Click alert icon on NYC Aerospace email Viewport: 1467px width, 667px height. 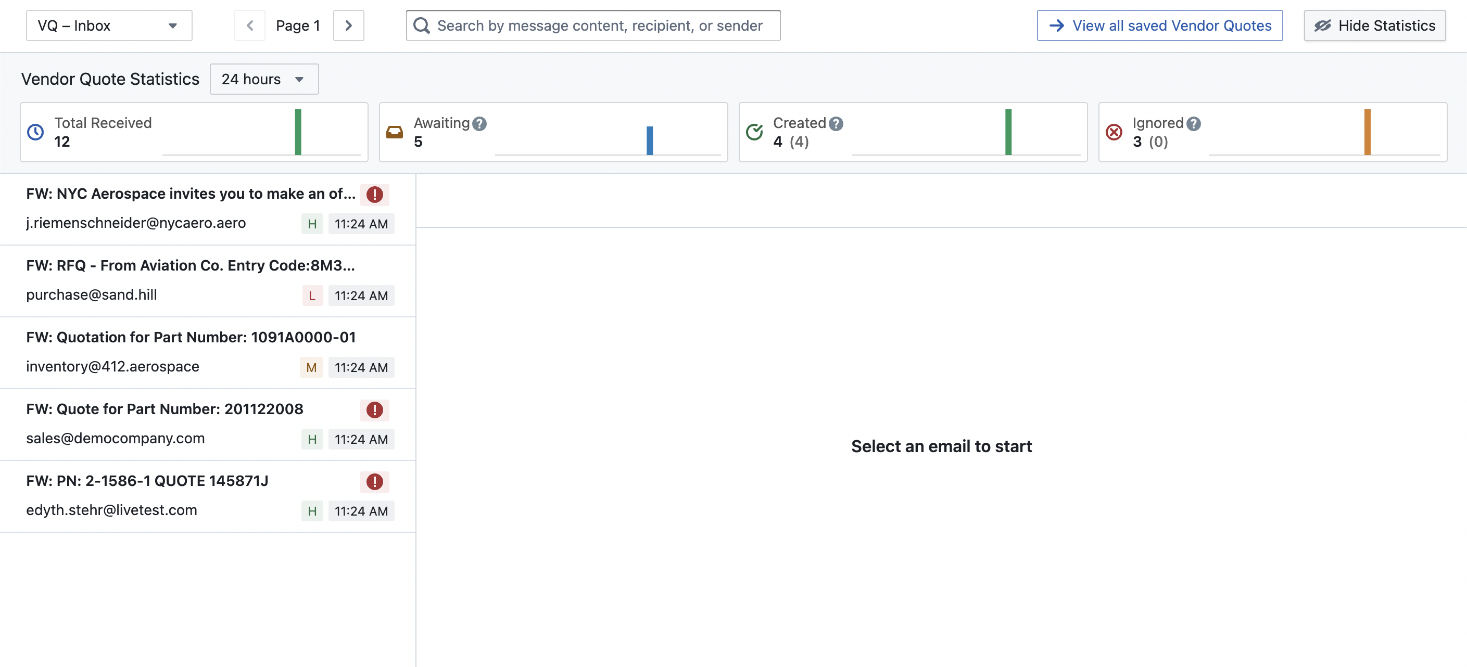(374, 195)
